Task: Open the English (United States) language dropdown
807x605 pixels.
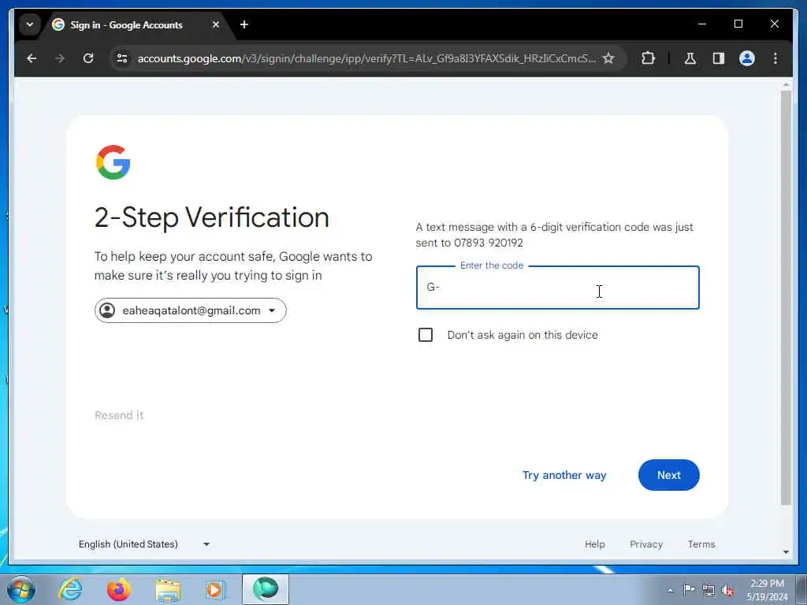Action: pyautogui.click(x=143, y=544)
